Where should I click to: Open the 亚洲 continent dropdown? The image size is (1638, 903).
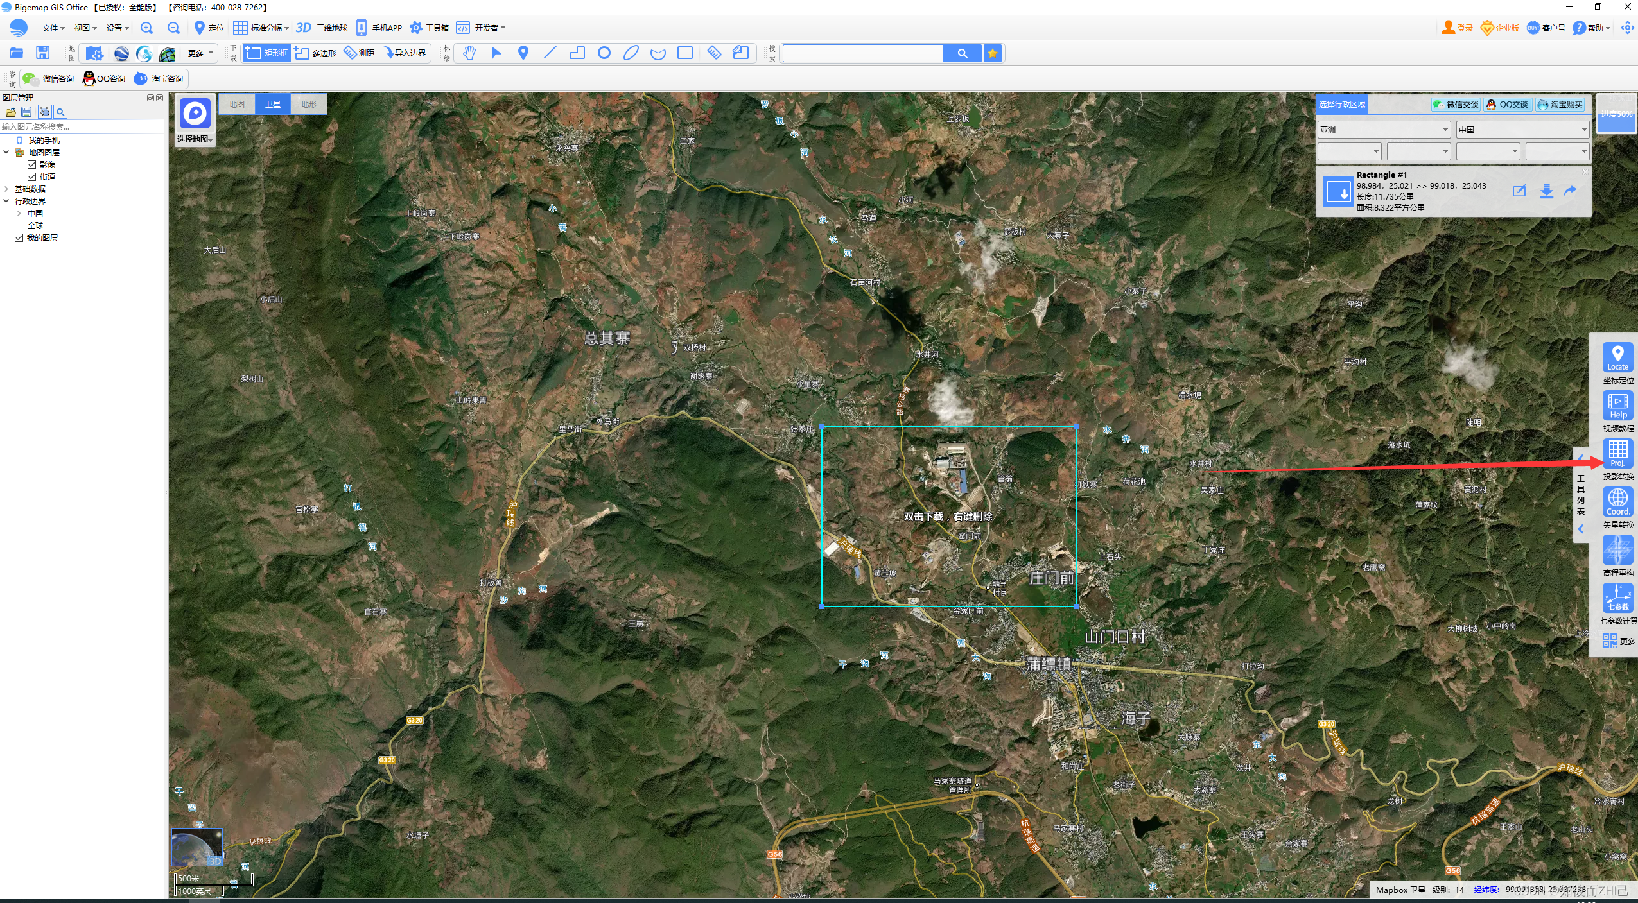(1383, 130)
